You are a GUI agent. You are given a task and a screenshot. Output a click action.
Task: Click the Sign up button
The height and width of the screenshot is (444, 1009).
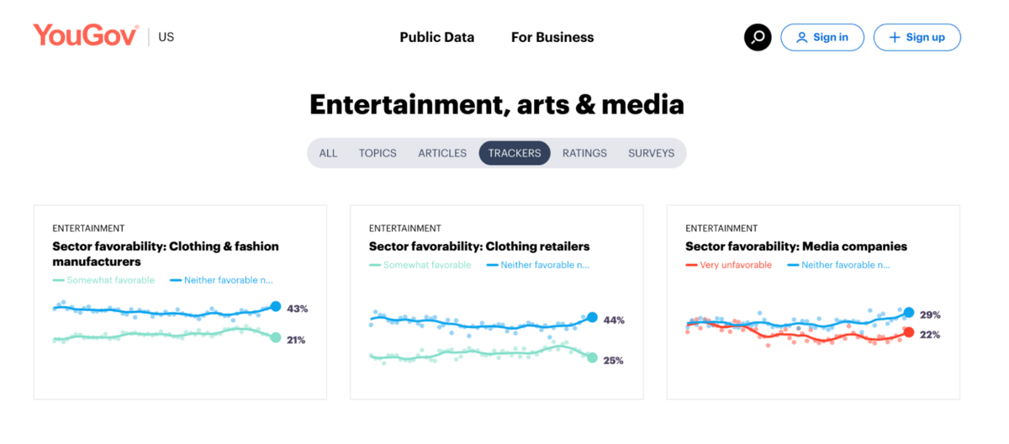(917, 37)
